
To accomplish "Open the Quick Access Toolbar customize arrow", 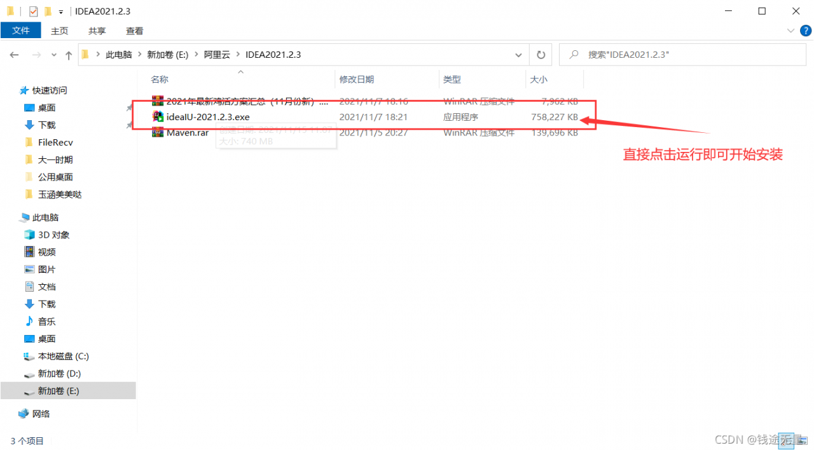I will 60,12.
